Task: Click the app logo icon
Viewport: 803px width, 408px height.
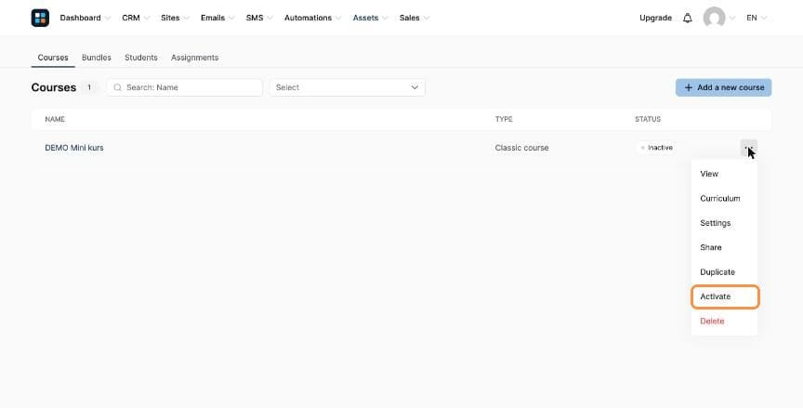Action: point(40,18)
